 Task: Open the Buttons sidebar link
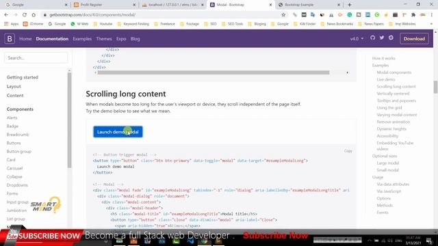[14, 143]
